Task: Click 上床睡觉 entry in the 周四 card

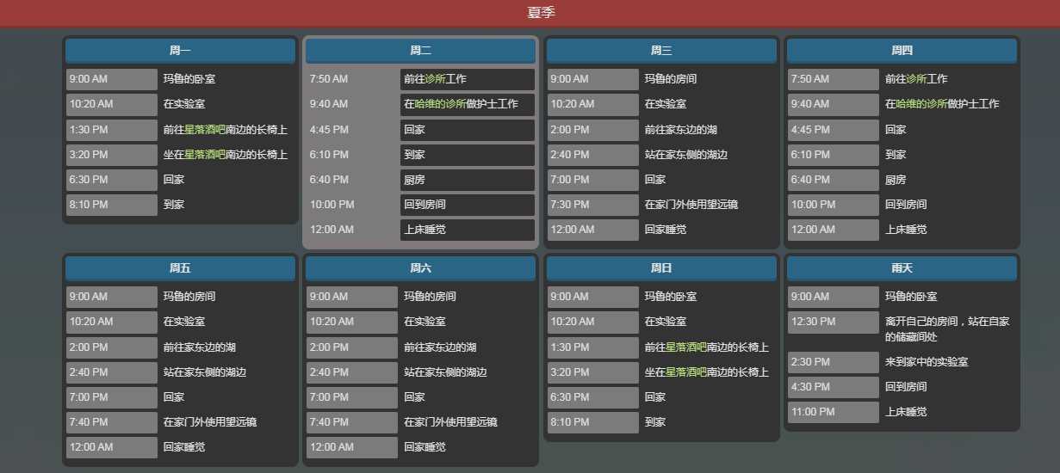Action: click(906, 230)
